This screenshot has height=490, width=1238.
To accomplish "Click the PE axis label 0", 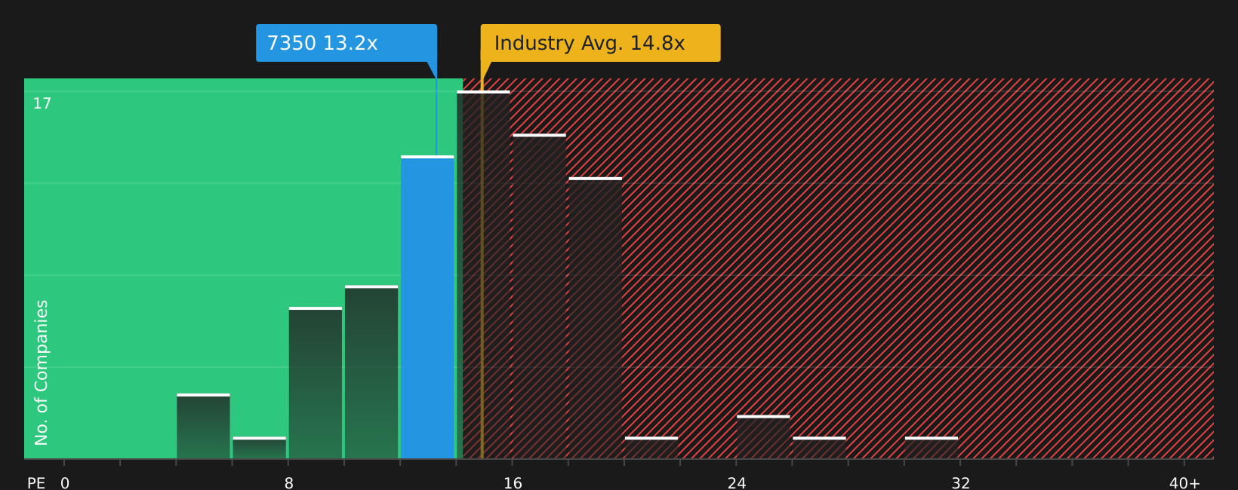I will click(65, 483).
